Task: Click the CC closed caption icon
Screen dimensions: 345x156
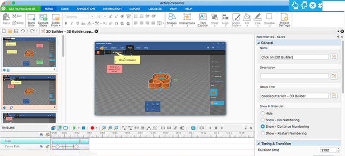Action: click(193, 128)
